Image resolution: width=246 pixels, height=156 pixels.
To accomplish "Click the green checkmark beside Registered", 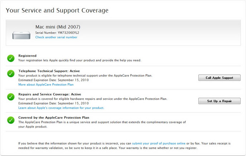I will point(11,58).
